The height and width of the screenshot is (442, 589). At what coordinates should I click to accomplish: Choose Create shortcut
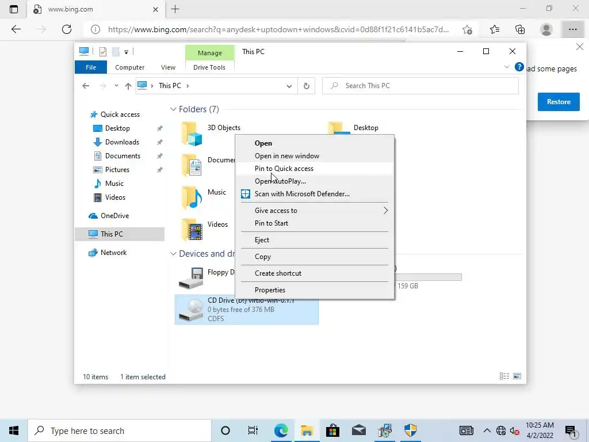point(315,273)
